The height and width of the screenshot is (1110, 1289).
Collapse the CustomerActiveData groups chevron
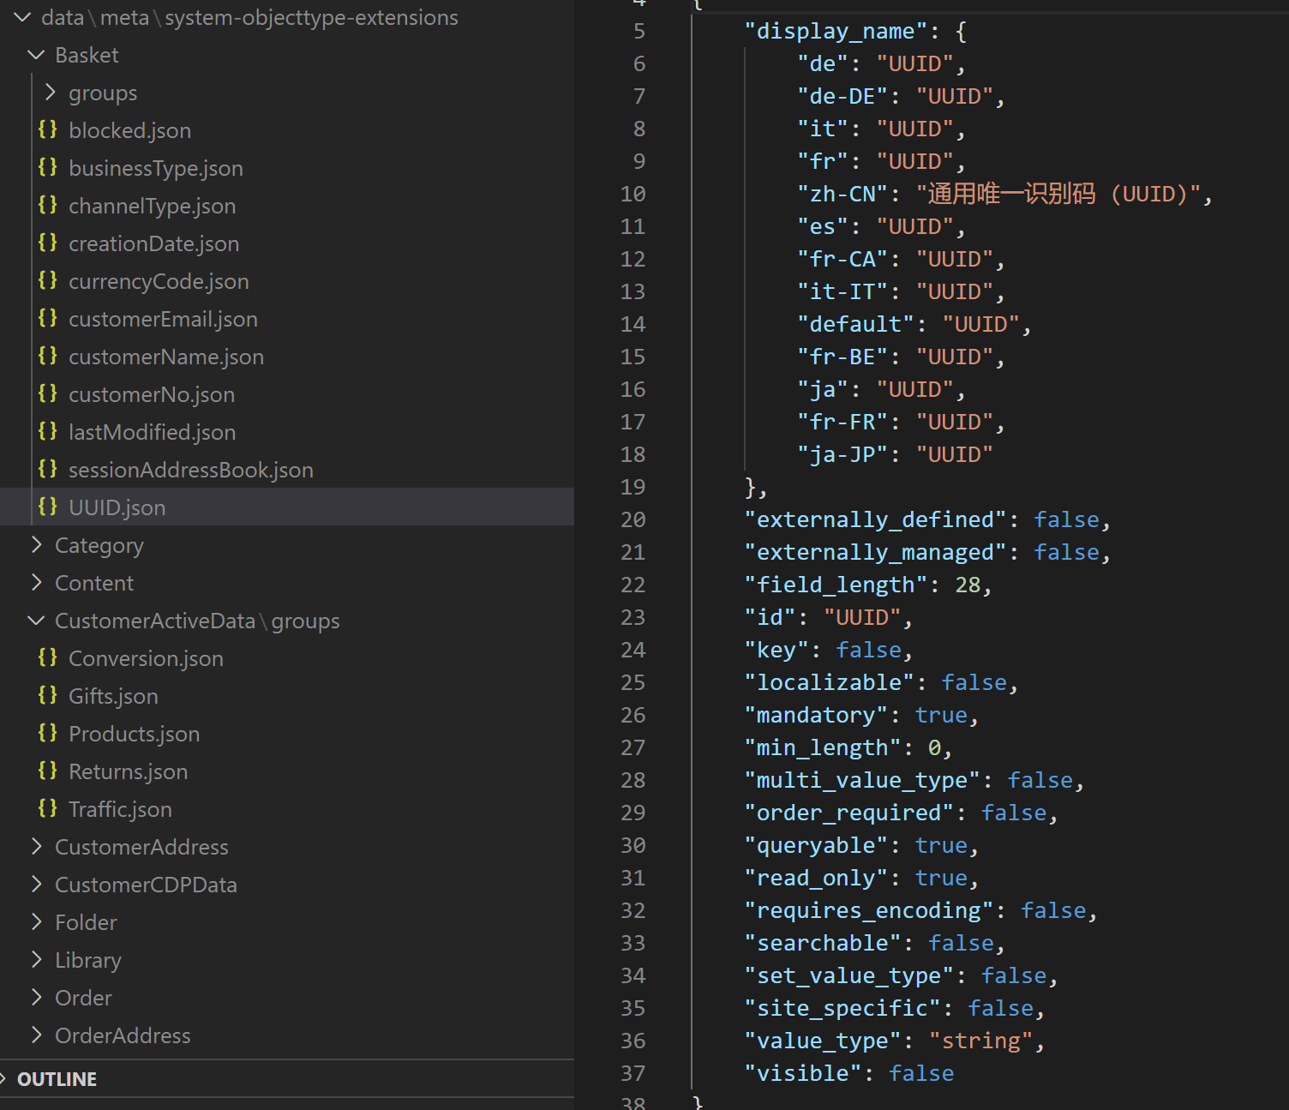[x=36, y=620]
